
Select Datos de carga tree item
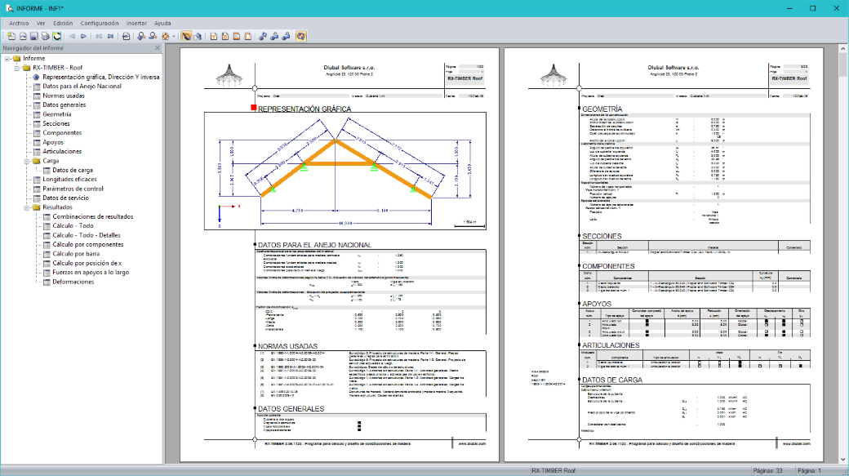click(x=73, y=170)
